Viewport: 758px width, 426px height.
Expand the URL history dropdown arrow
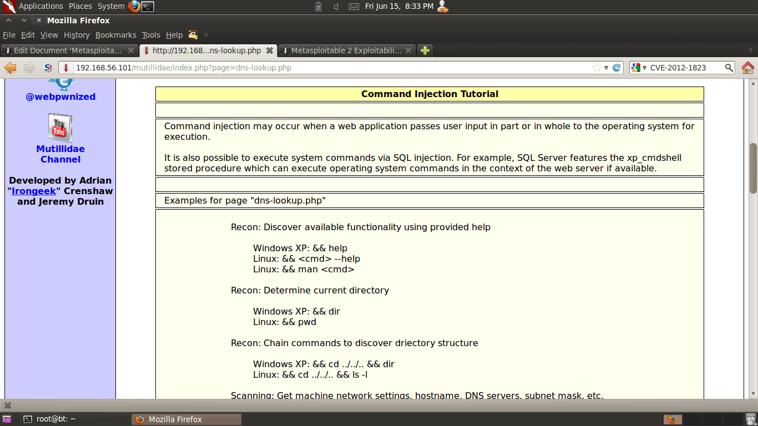pyautogui.click(x=606, y=68)
